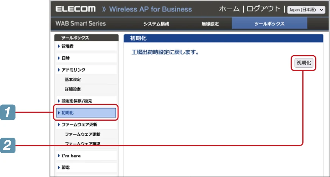Click the ツールボックス sidebar header
This screenshot has height=177, width=330.
click(86, 37)
